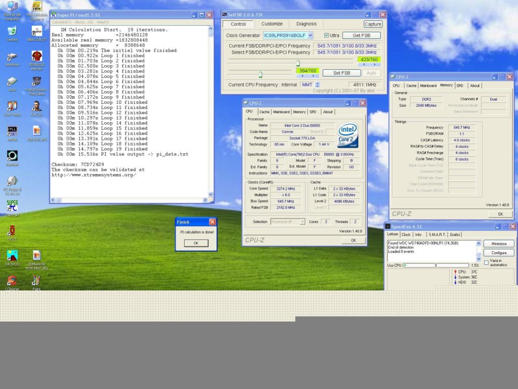This screenshot has width=518, height=389.
Task: Open the ORTHOS desktop icon
Action: point(12,258)
